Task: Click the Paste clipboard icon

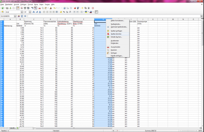Action: 46,8
